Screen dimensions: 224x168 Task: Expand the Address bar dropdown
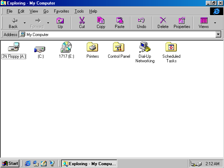[x=218, y=34]
